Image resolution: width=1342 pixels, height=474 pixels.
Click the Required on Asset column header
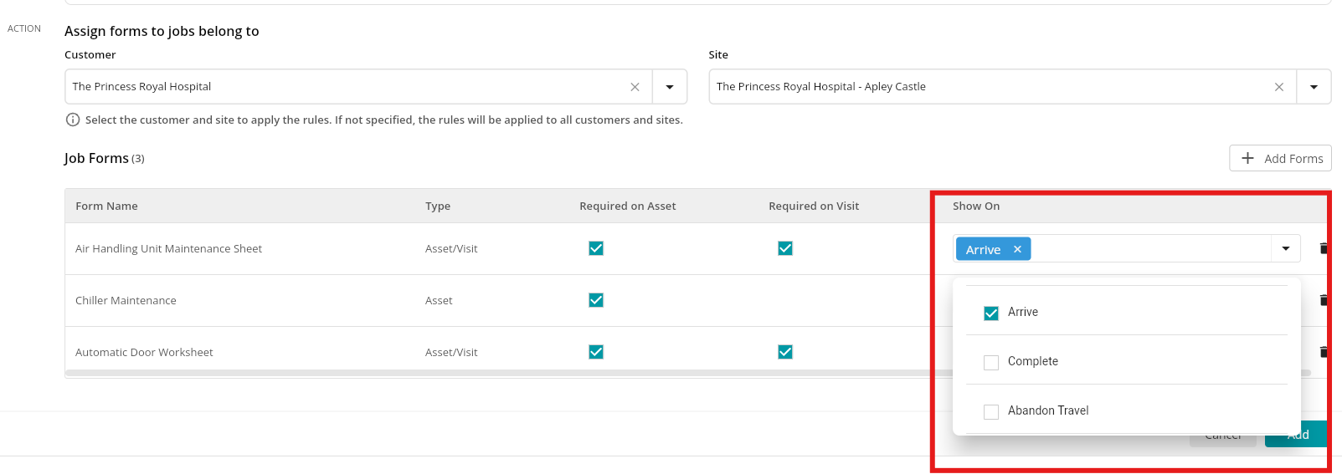point(628,206)
